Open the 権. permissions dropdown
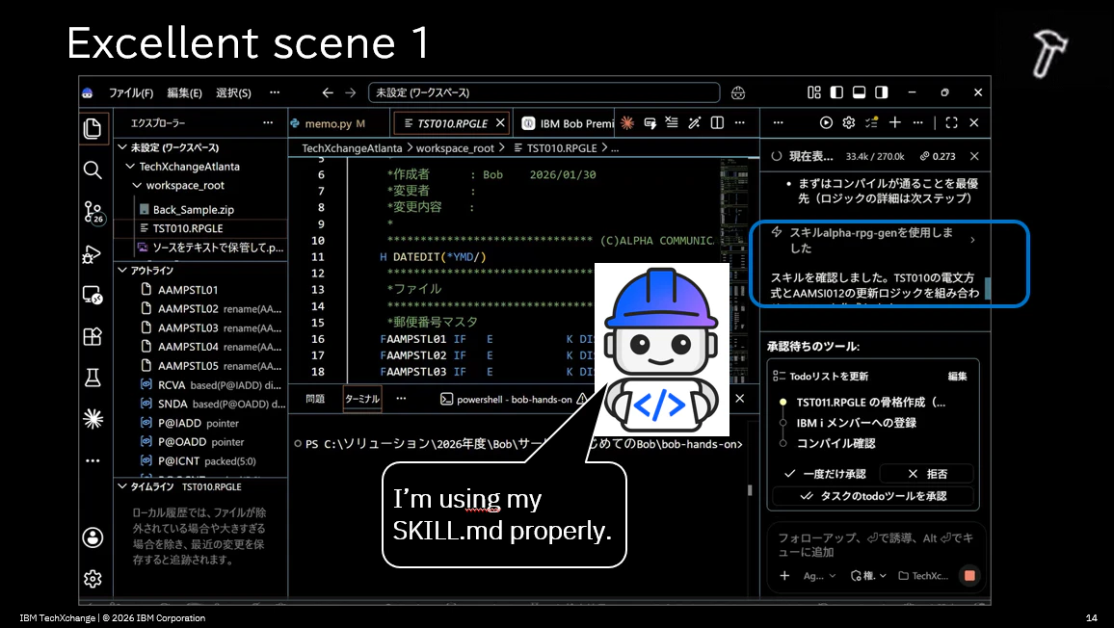1114x628 pixels. point(868,575)
